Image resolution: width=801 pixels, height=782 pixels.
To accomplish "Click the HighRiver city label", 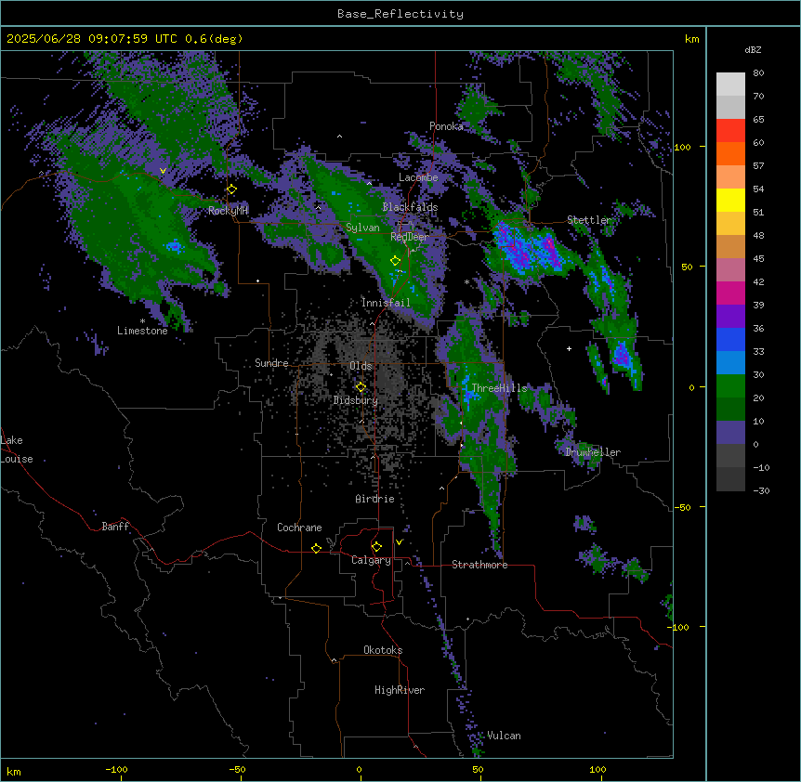I will pyautogui.click(x=400, y=690).
